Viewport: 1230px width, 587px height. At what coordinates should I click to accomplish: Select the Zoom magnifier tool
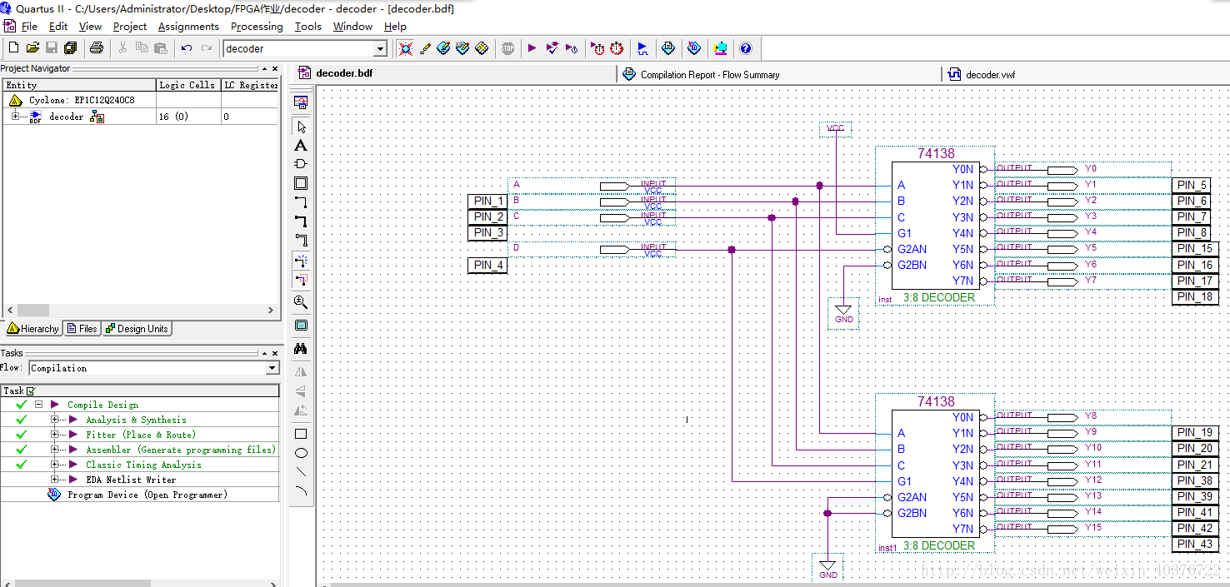(x=301, y=301)
